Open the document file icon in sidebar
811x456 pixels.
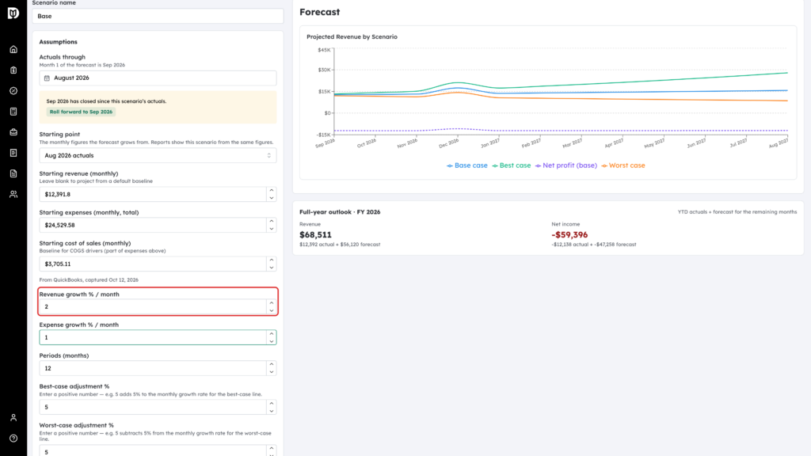(x=13, y=173)
